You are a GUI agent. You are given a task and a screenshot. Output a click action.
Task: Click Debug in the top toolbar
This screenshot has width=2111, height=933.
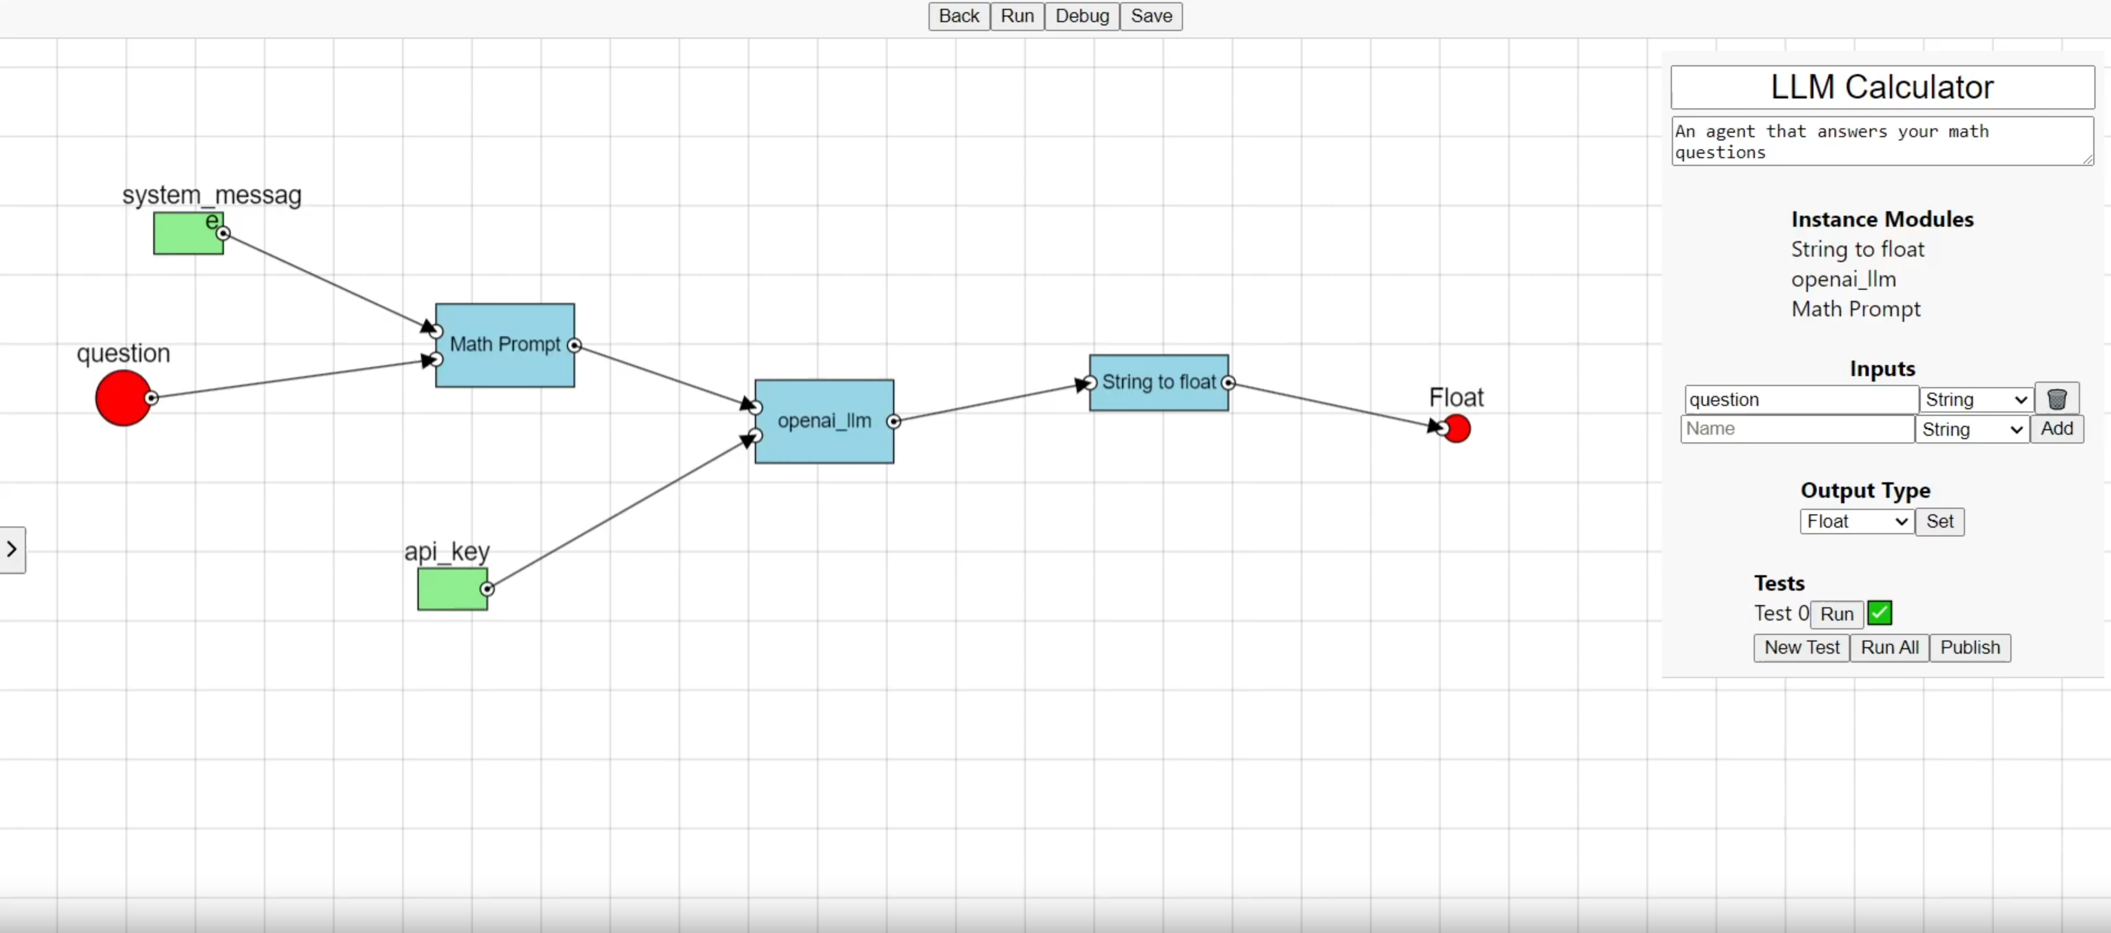1081,15
